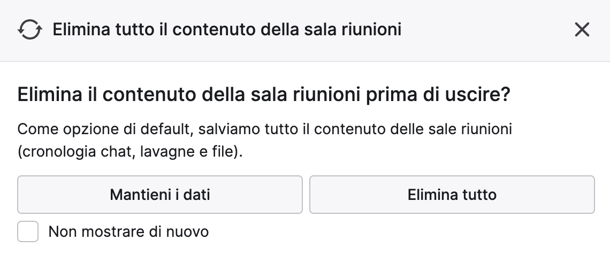This screenshot has height=263, width=610.
Task: Select the refresh icon beside the title
Action: click(30, 29)
